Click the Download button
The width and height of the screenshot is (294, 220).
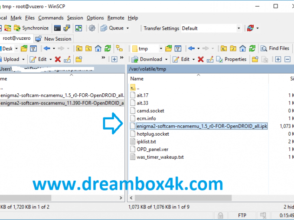pyautogui.click(x=147, y=60)
